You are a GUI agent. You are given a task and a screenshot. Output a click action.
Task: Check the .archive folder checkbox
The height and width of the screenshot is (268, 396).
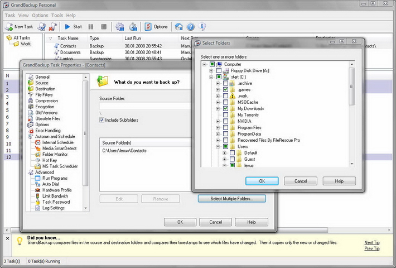(x=225, y=83)
